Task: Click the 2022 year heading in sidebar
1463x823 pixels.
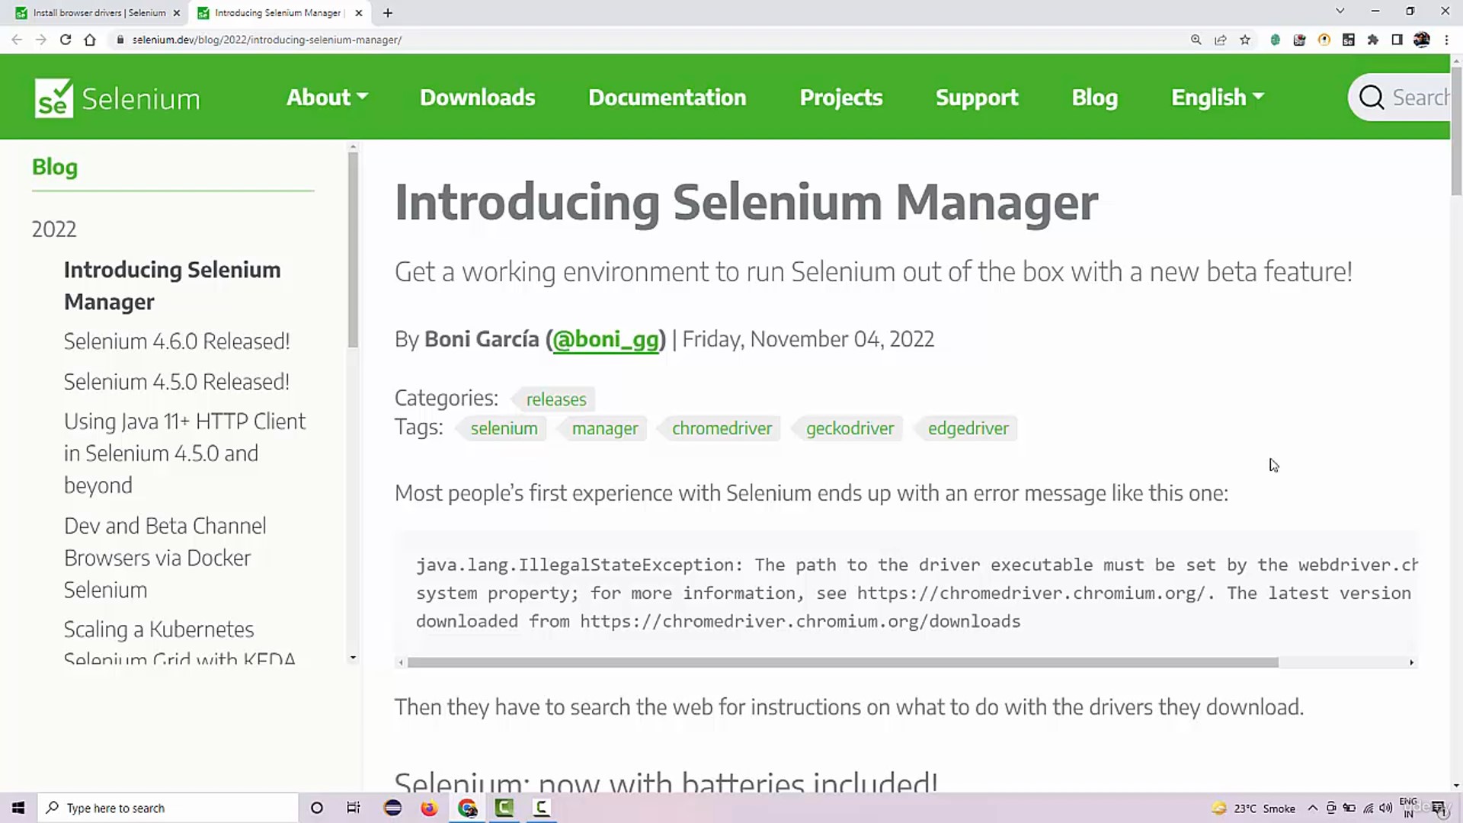Action: (x=54, y=229)
